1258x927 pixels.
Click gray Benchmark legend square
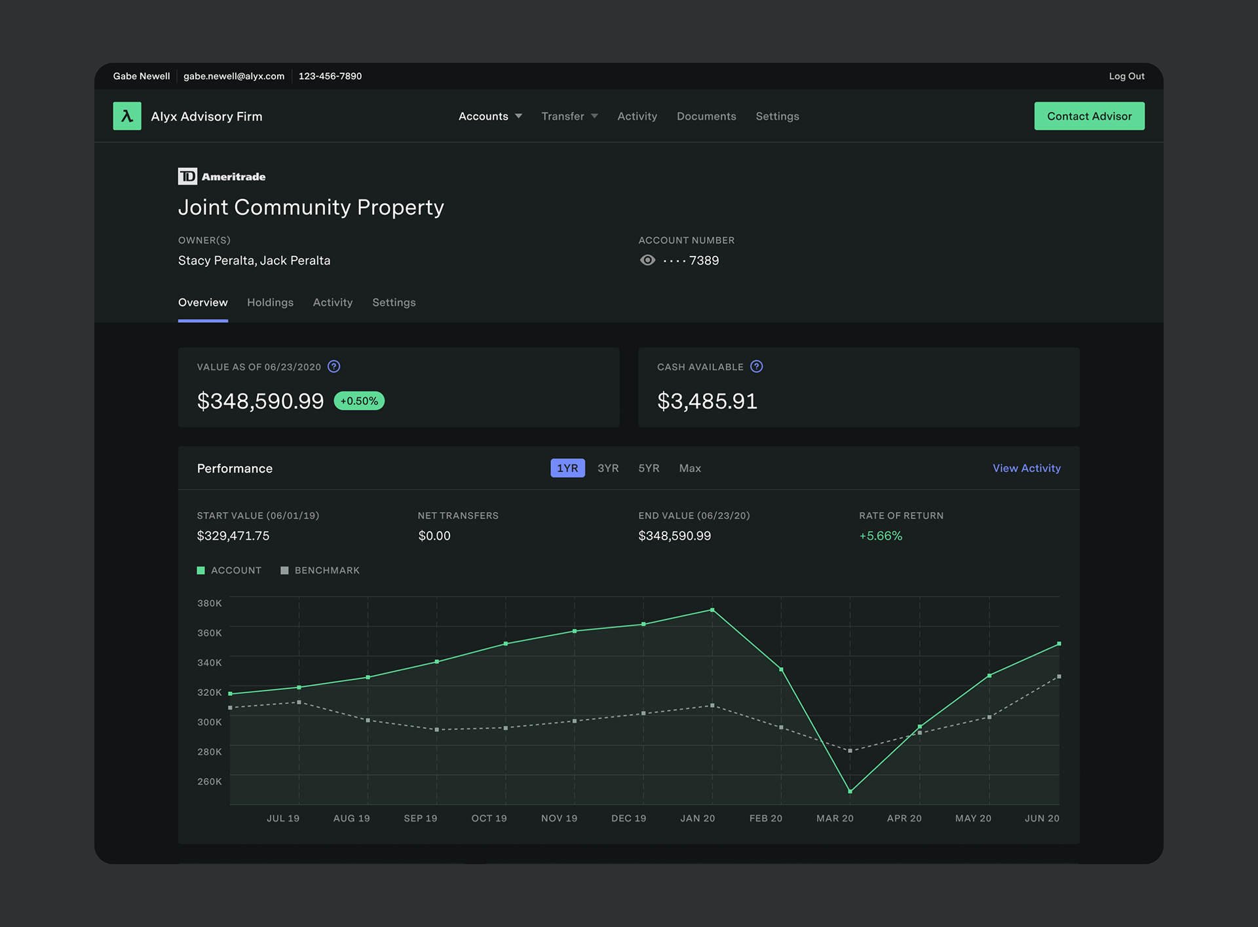284,570
